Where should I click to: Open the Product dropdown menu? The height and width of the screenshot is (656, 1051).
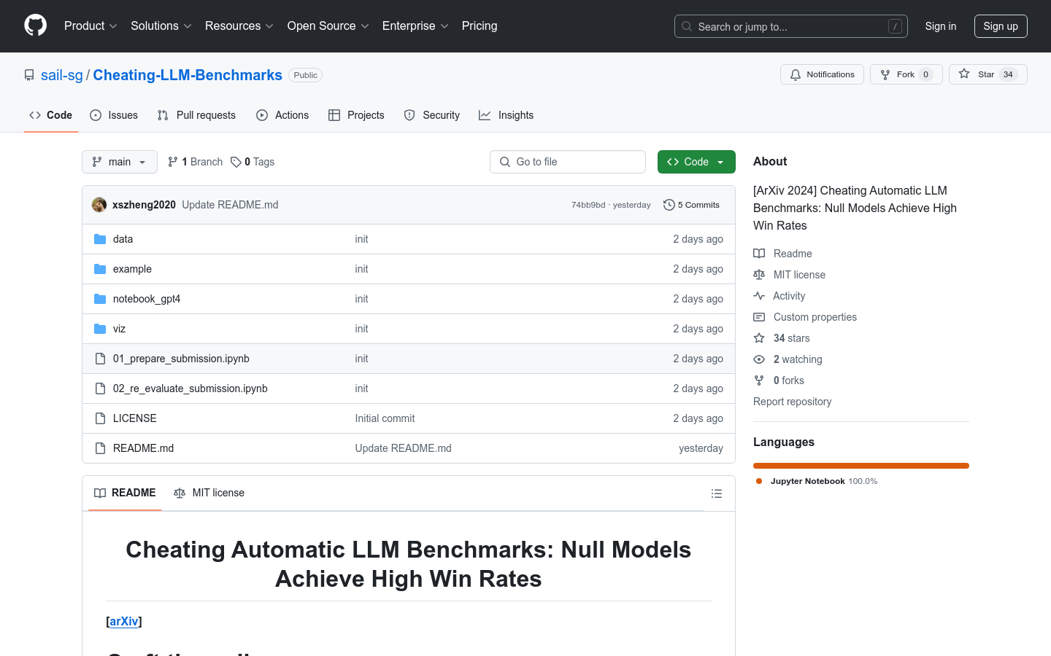point(91,26)
